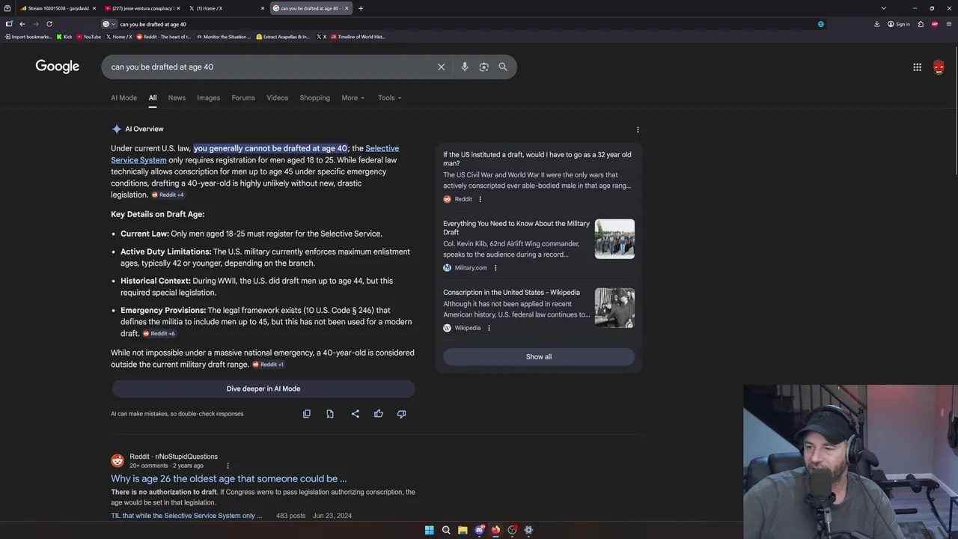Clear the Google search box text
The image size is (958, 539).
point(441,67)
